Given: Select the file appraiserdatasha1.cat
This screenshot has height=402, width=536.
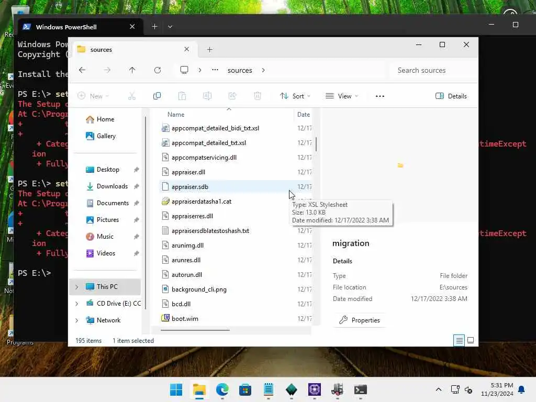Looking at the screenshot, I should click(x=236, y=202).
